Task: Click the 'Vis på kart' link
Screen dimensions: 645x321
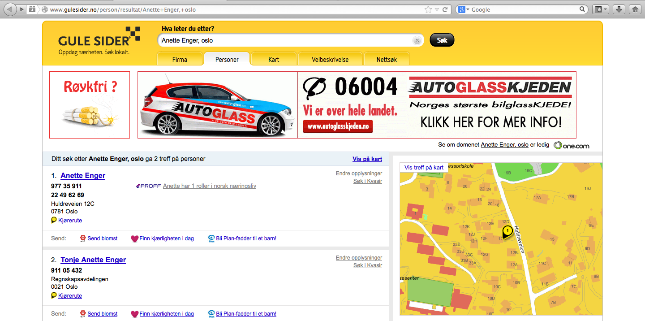Action: click(x=367, y=159)
